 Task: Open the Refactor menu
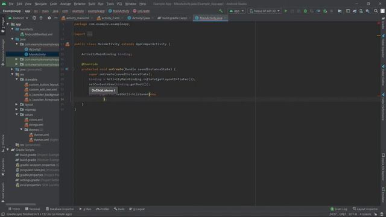(80, 4)
